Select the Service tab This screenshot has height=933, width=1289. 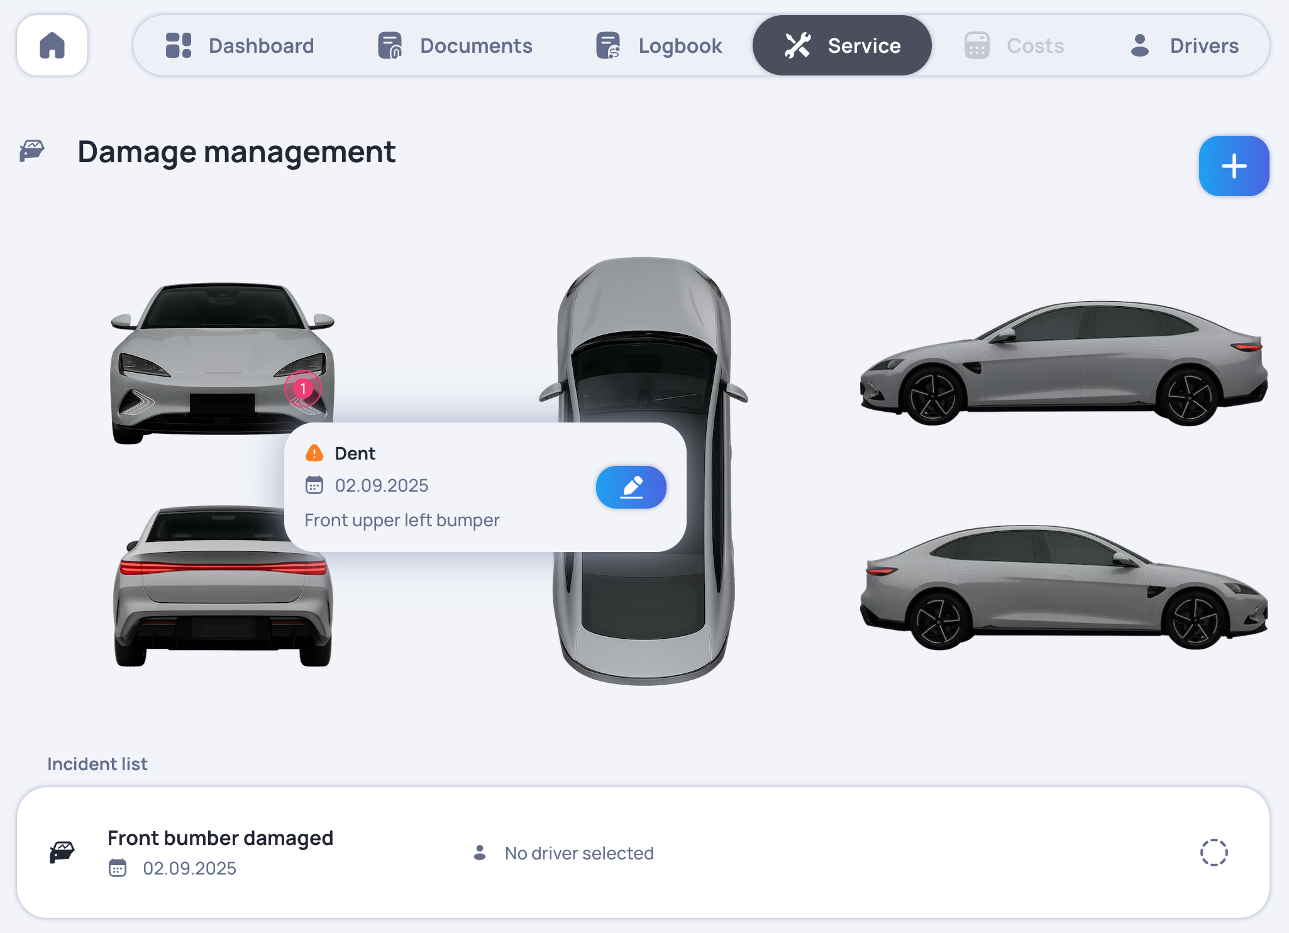pyautogui.click(x=842, y=45)
